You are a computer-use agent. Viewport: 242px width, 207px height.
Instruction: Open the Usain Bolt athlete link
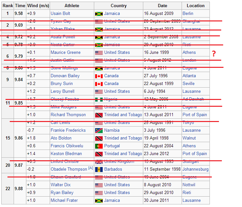click(x=60, y=14)
